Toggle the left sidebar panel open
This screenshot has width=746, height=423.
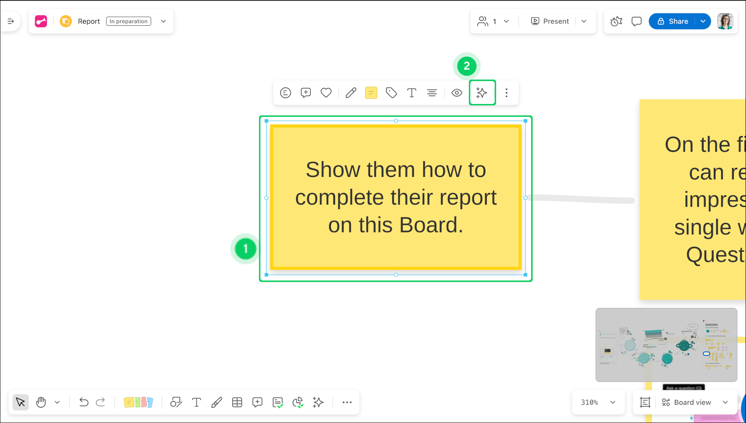coord(11,21)
